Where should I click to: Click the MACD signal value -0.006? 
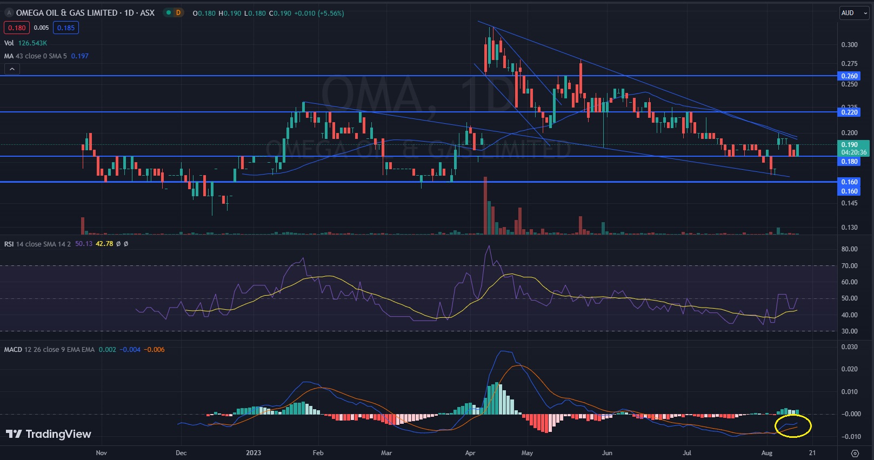click(x=155, y=350)
